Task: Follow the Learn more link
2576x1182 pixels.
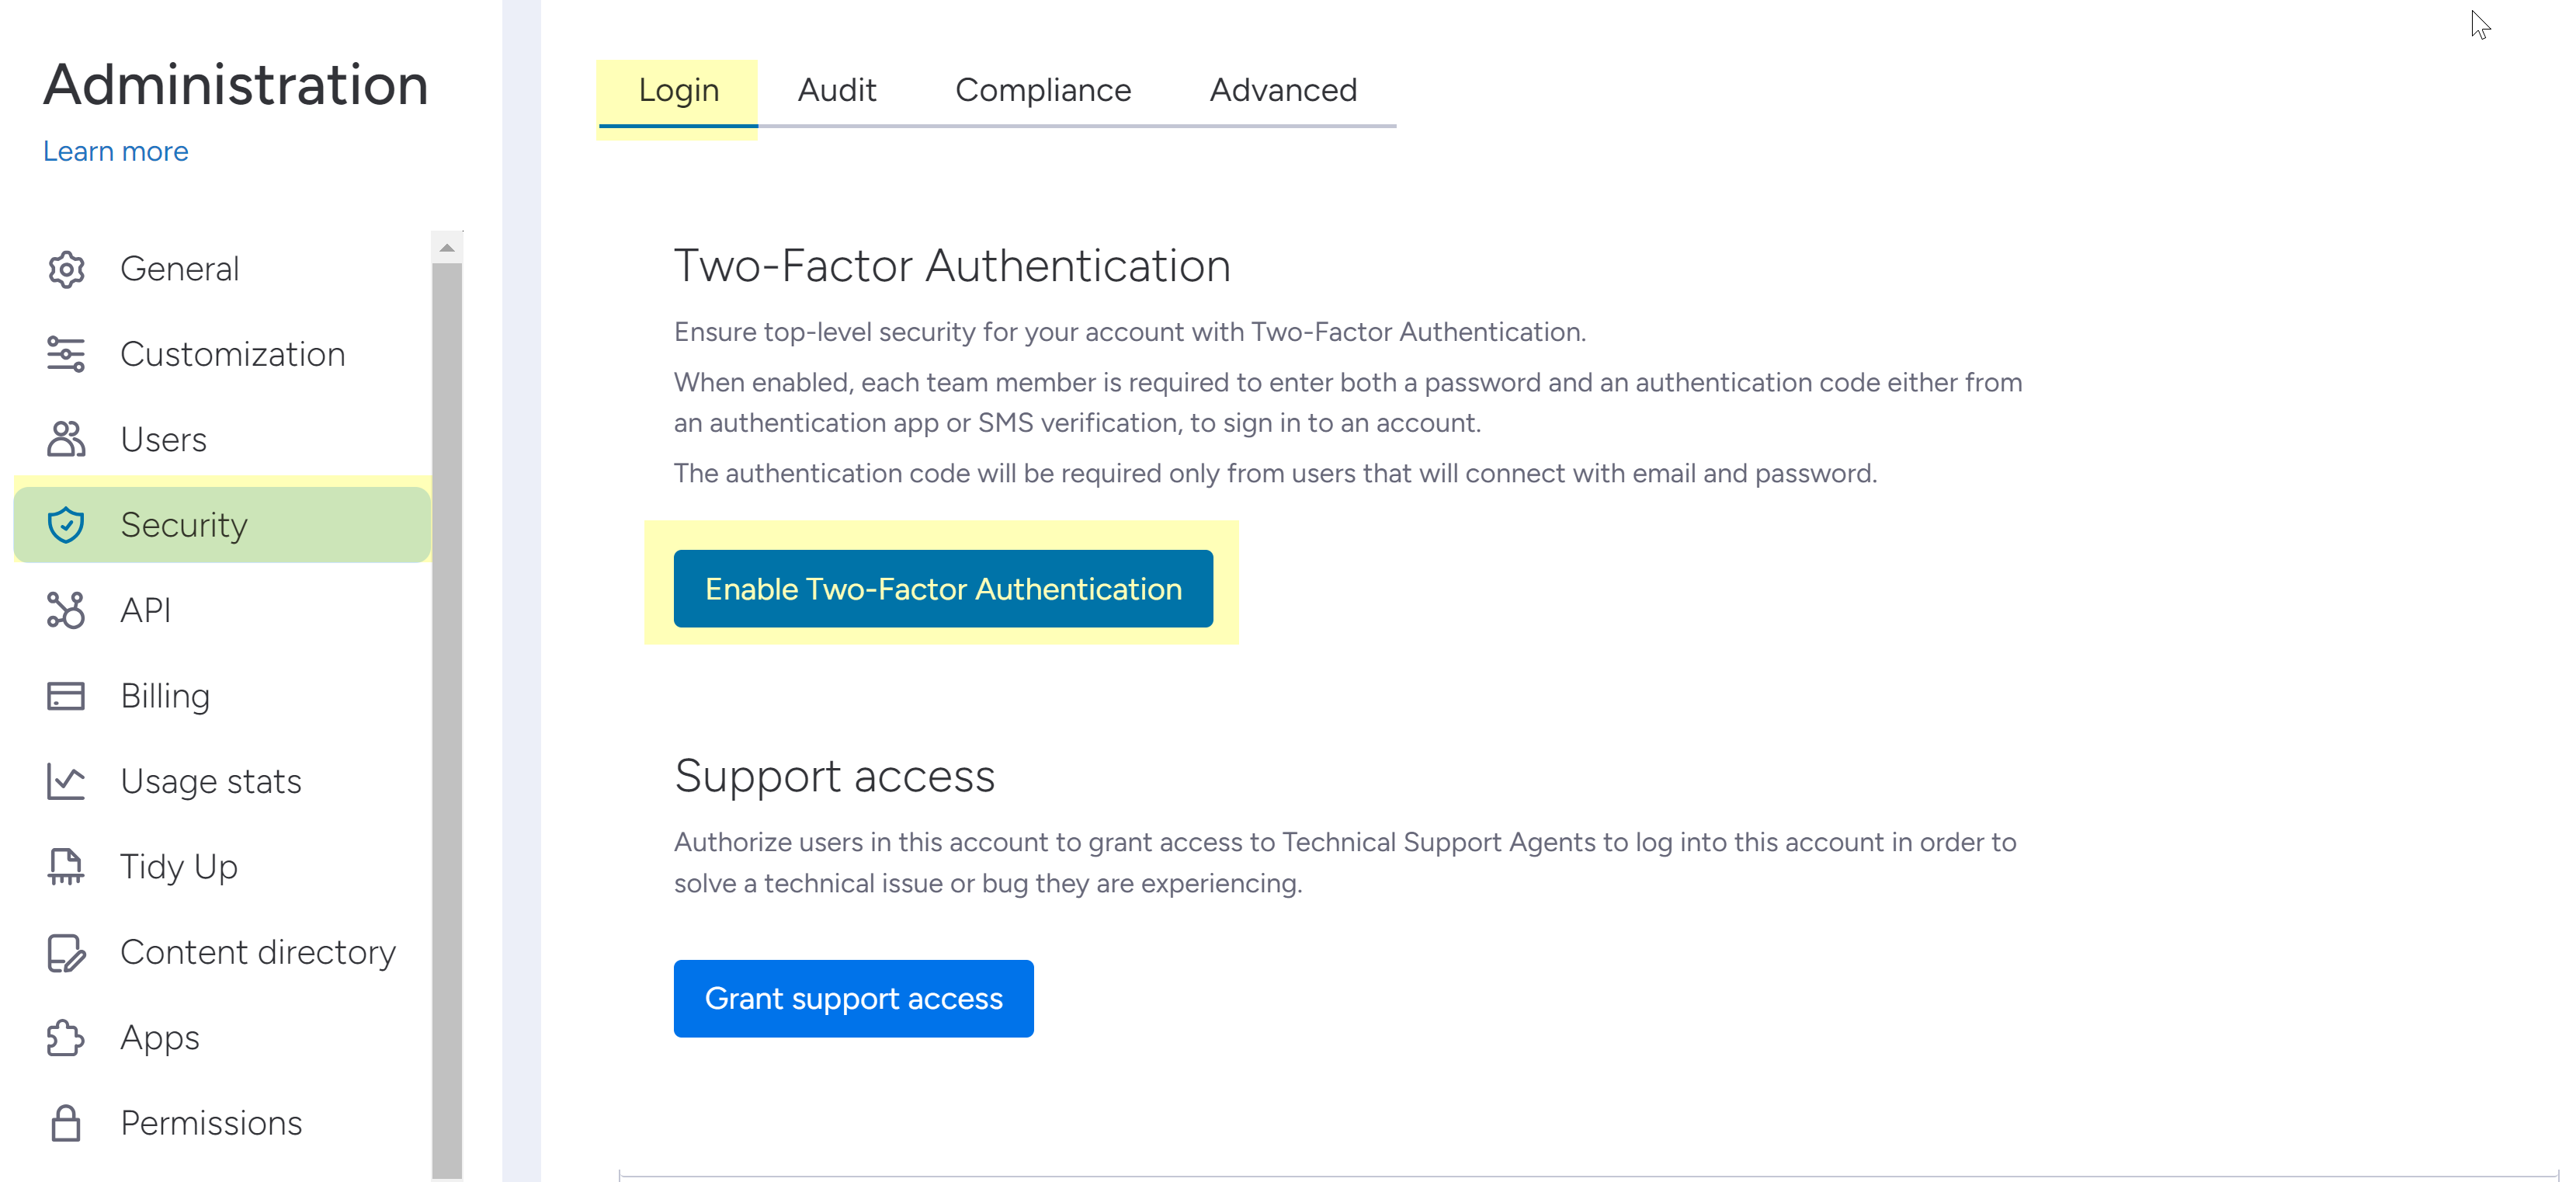Action: click(115, 151)
